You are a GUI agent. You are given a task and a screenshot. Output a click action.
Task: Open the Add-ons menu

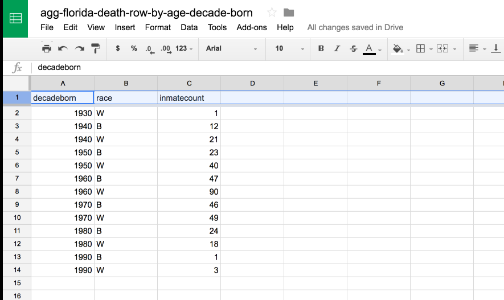(x=252, y=28)
